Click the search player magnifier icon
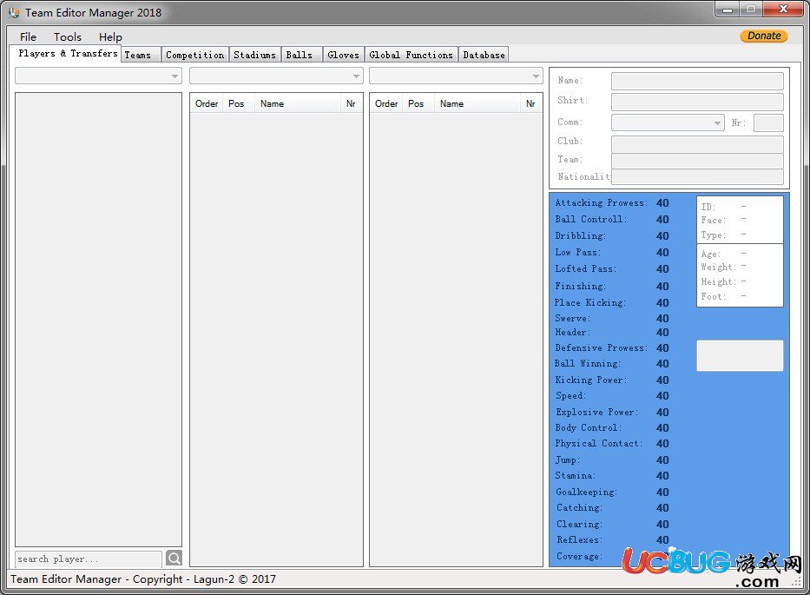 point(175,559)
